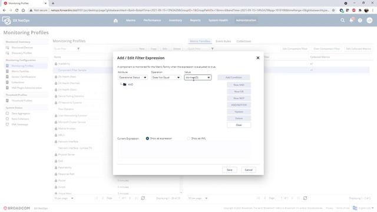
Task: Click the Clear button
Action: point(239,125)
